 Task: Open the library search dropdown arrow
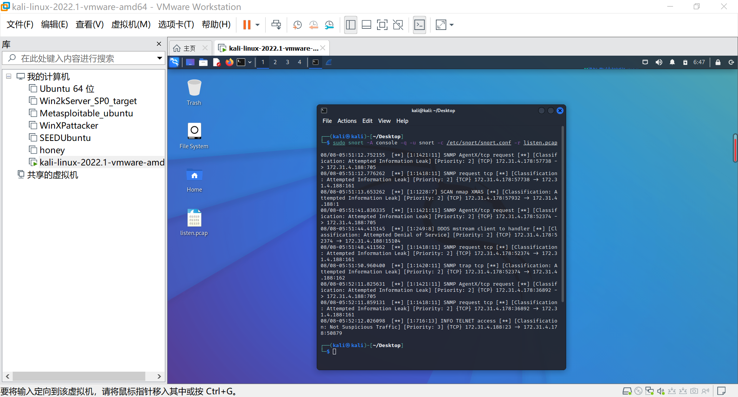click(x=160, y=58)
